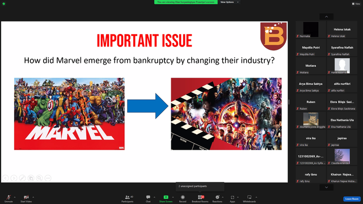Screen dimensions: 363x204
Task: Select rafy ibnu participant tile
Action: point(311,175)
